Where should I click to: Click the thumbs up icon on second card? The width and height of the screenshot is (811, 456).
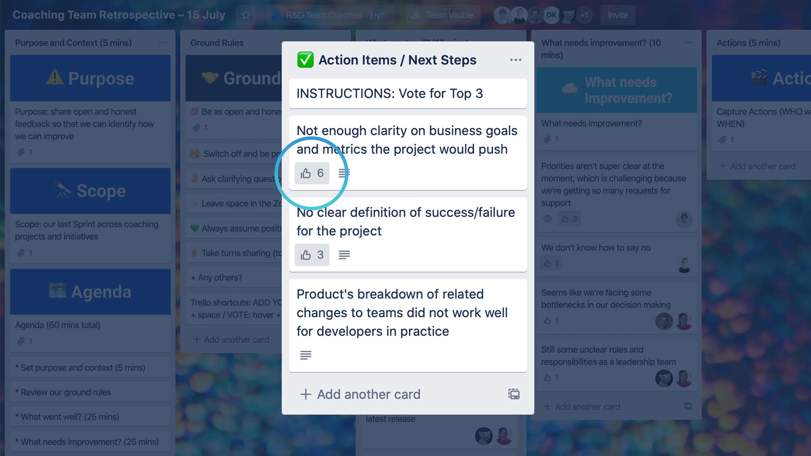305,255
